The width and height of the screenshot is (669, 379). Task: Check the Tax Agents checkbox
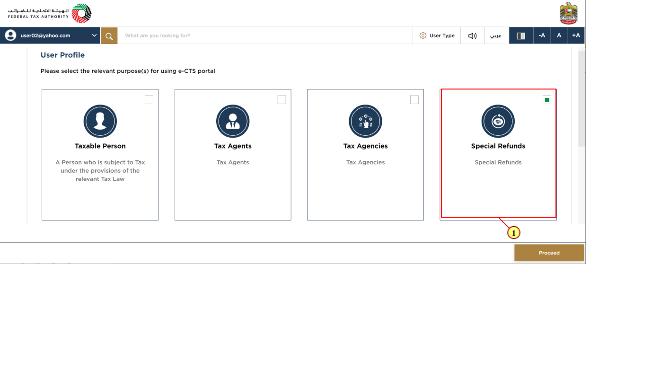[x=282, y=100]
